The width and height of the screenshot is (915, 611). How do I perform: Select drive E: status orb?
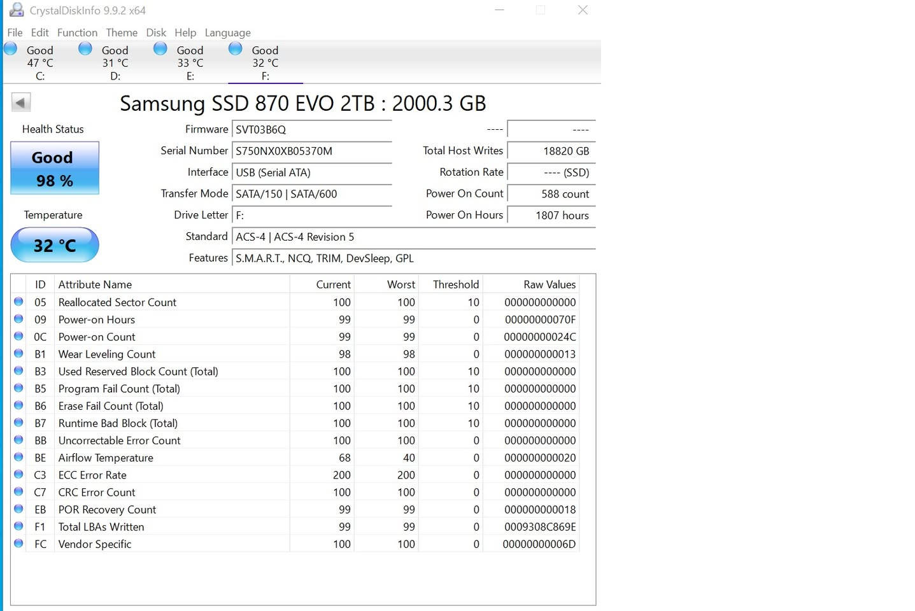(160, 48)
